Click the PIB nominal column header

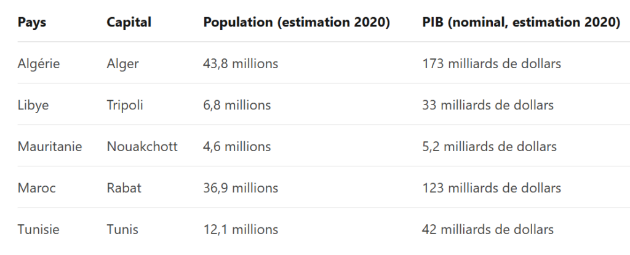click(x=520, y=22)
